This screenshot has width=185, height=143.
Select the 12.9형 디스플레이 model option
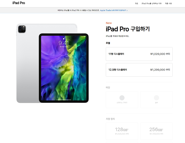point(139,70)
